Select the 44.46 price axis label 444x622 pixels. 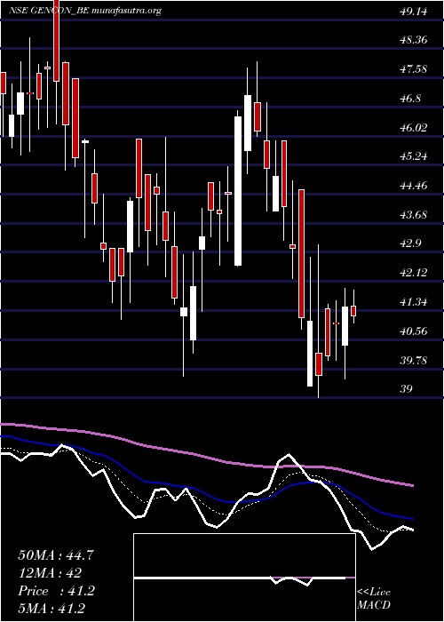click(x=414, y=186)
